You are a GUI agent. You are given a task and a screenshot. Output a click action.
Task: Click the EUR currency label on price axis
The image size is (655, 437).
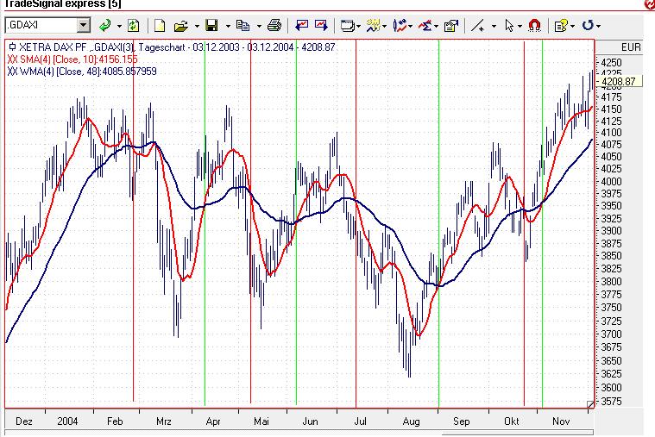coord(631,47)
